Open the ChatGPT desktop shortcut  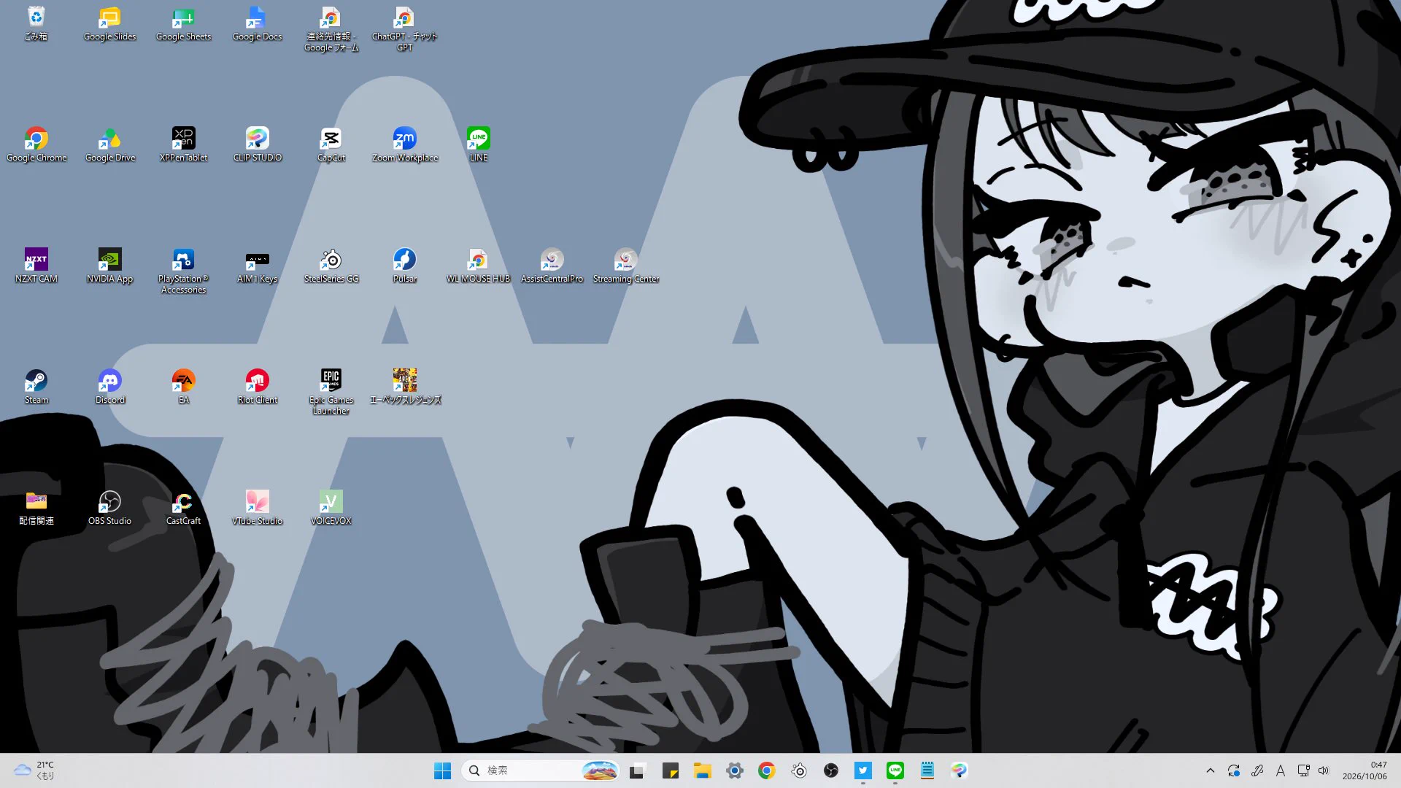click(x=404, y=29)
